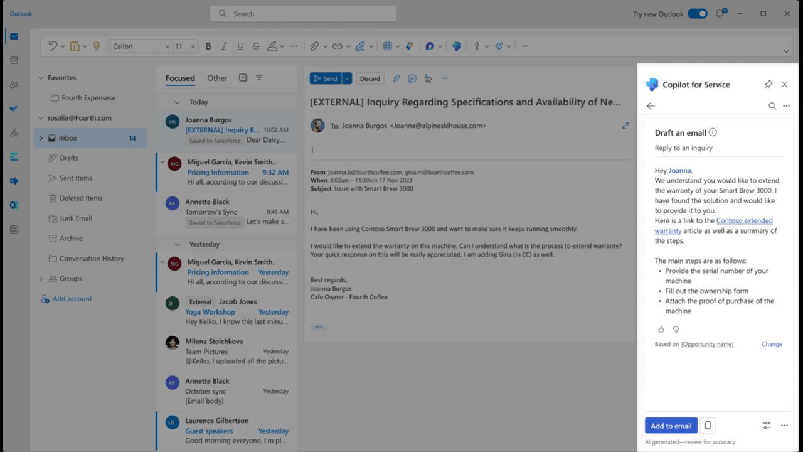Copy the drafted email to clipboard
The image size is (803, 452).
pos(708,426)
